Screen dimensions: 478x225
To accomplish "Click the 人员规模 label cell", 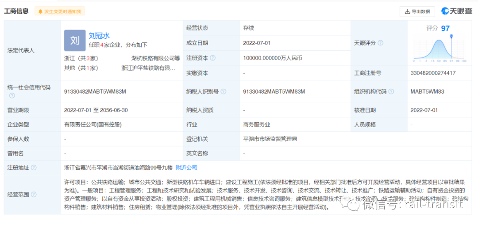I will (379, 125).
